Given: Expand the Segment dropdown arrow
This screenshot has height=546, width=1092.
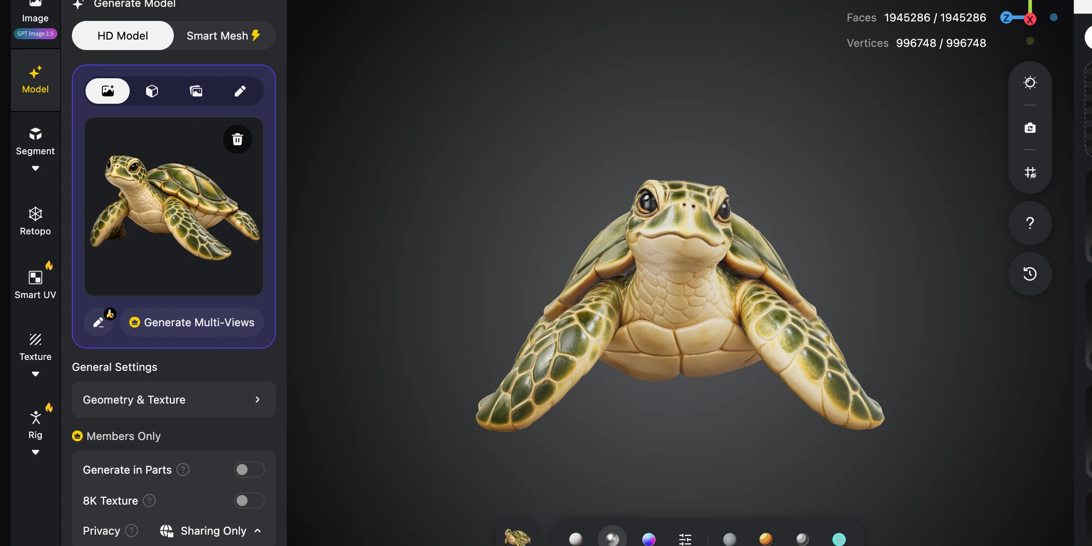Looking at the screenshot, I should [x=35, y=168].
